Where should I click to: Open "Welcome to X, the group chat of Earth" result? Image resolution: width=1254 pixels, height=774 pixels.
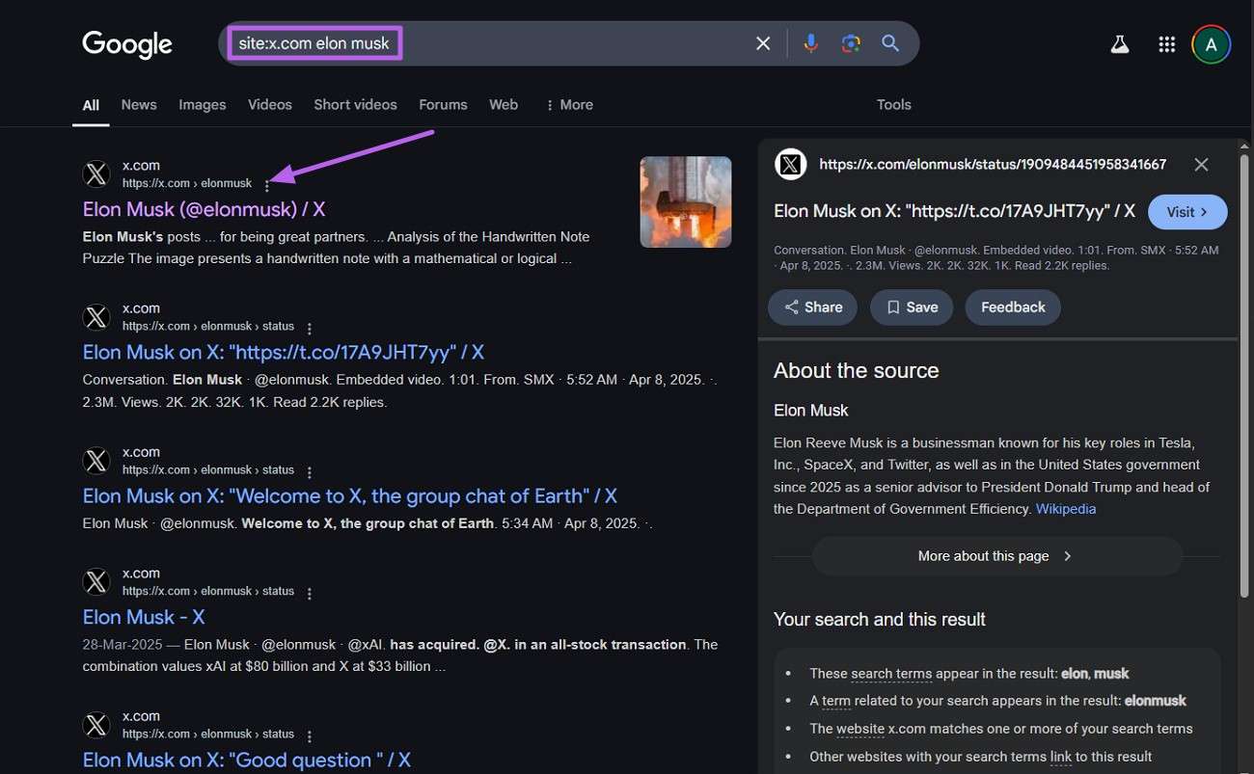[349, 496]
